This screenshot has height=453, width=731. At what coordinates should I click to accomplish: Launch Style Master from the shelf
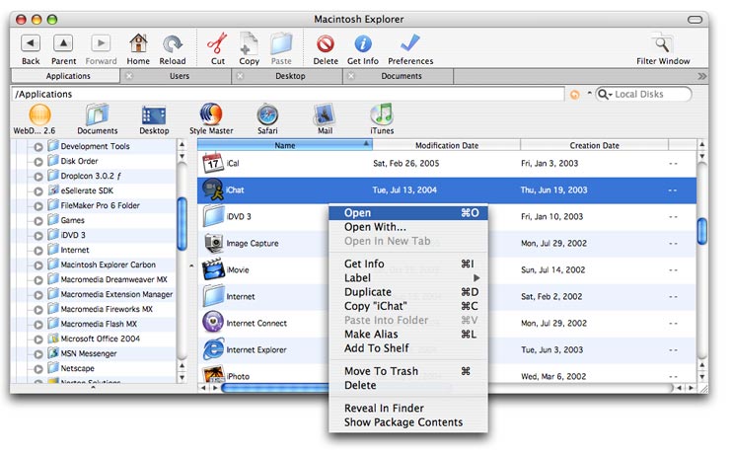(x=211, y=114)
